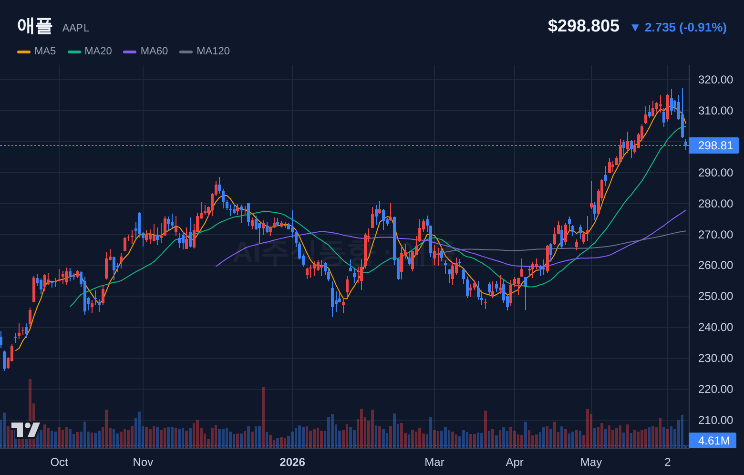
Task: Click the 280.00 price axis label
Action: 715,204
